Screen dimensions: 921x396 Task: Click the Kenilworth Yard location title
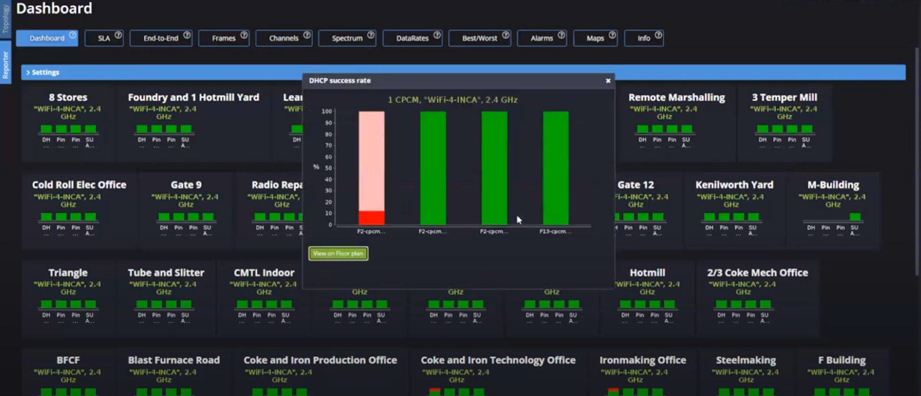point(734,185)
